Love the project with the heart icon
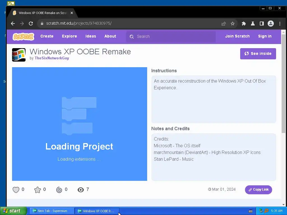 pyautogui.click(x=16, y=190)
